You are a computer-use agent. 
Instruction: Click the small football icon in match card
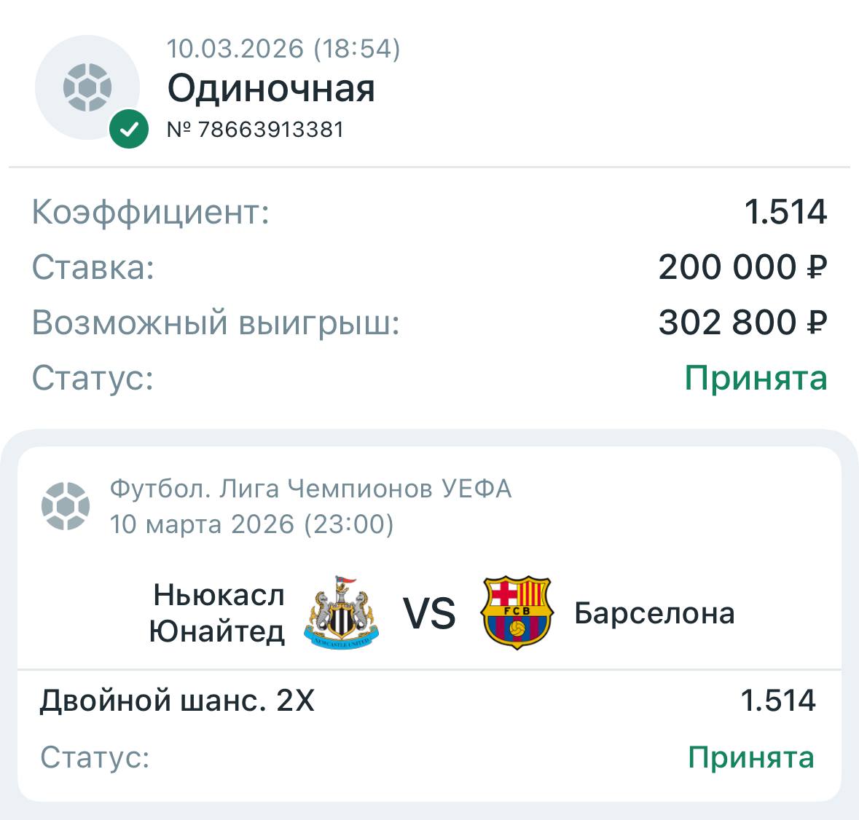pos(66,505)
